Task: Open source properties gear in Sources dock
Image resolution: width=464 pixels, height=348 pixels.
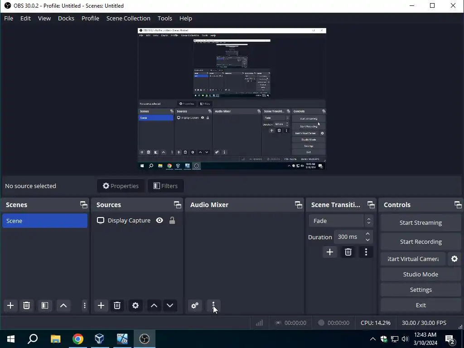Action: click(x=135, y=305)
